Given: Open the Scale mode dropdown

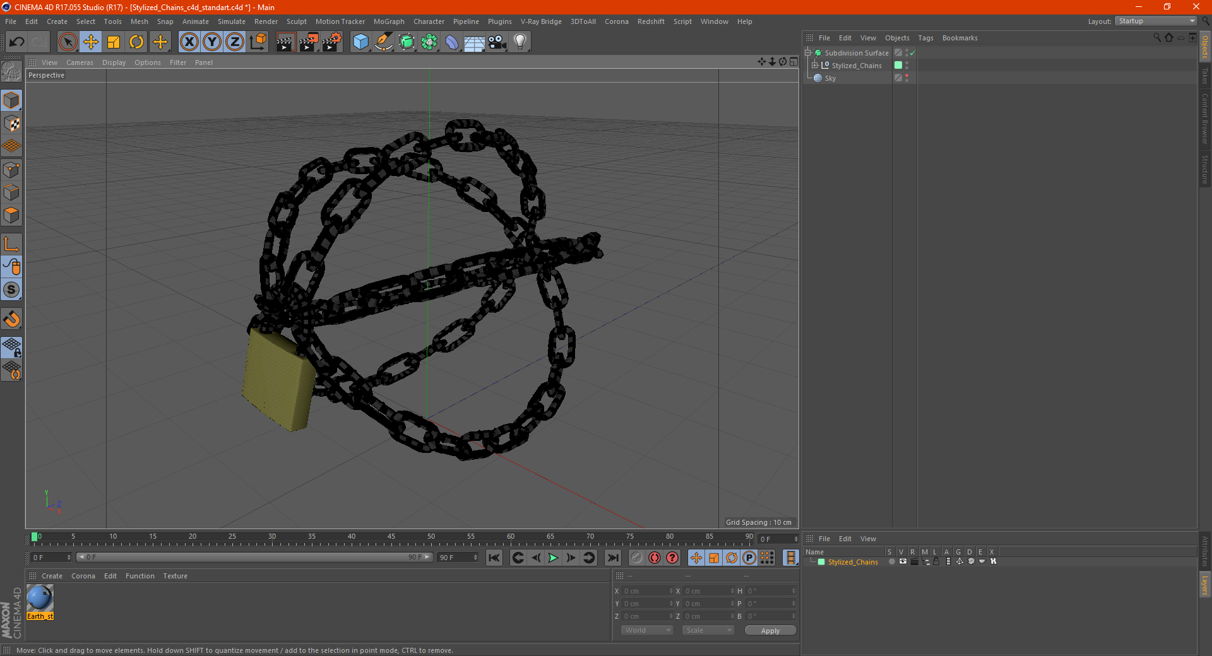Looking at the screenshot, I should [708, 630].
